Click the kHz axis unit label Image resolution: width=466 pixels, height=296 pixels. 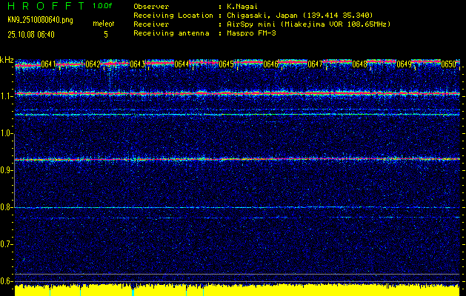[x=7, y=59]
